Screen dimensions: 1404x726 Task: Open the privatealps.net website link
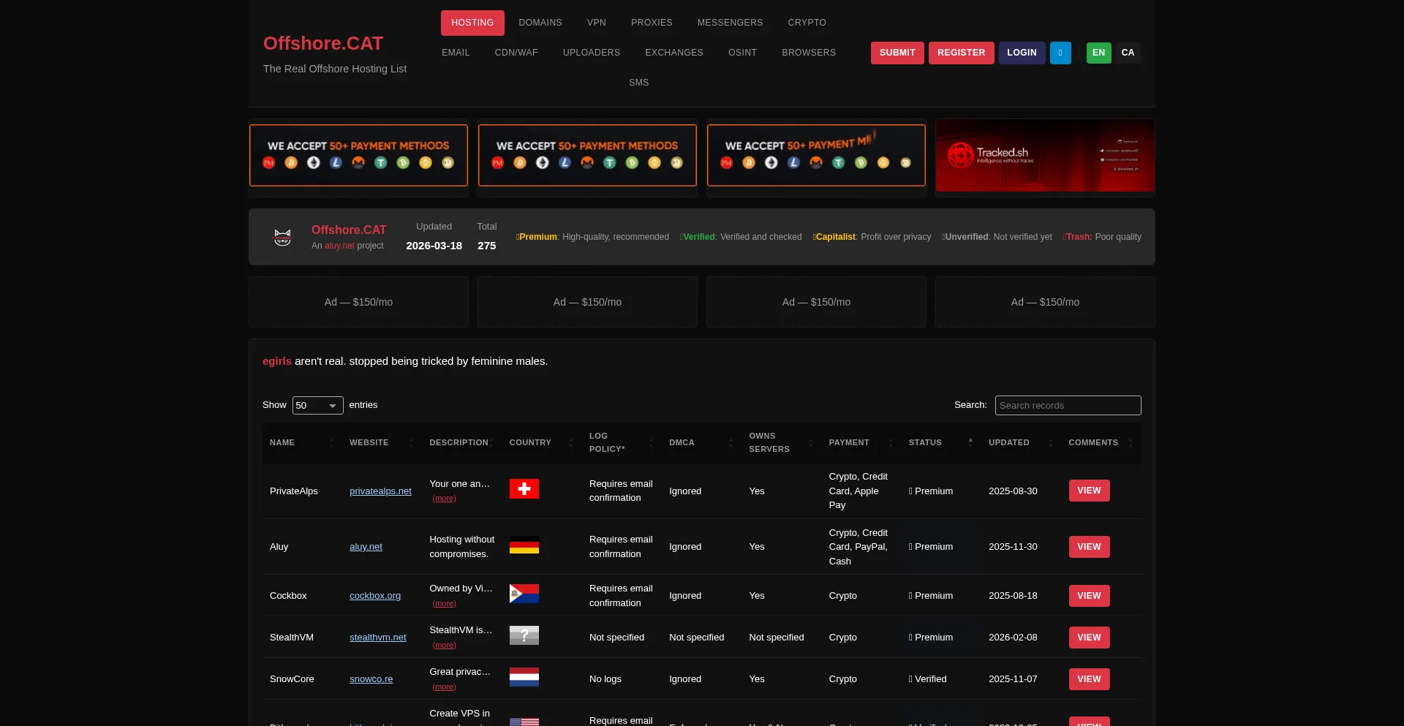(380, 491)
